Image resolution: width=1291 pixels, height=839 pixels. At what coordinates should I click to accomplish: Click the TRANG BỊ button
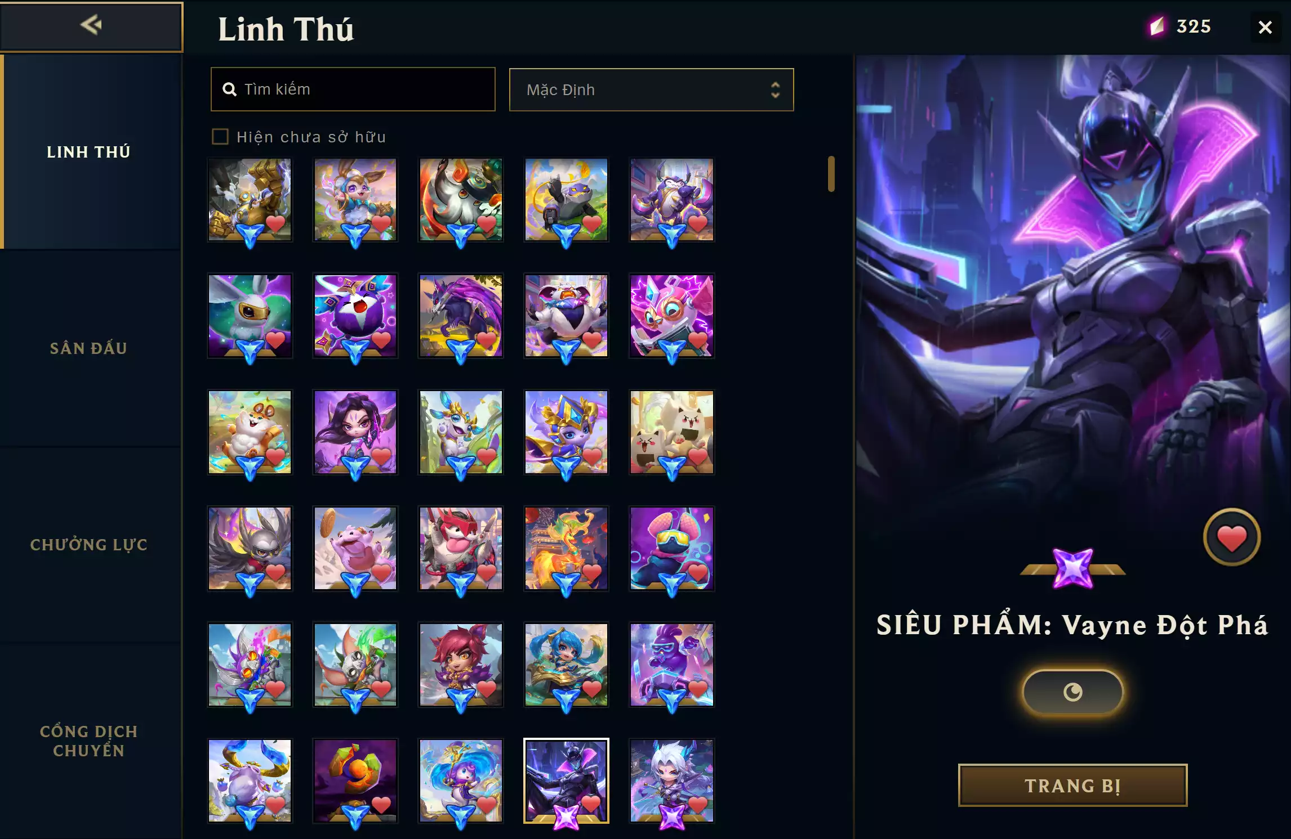click(1072, 786)
